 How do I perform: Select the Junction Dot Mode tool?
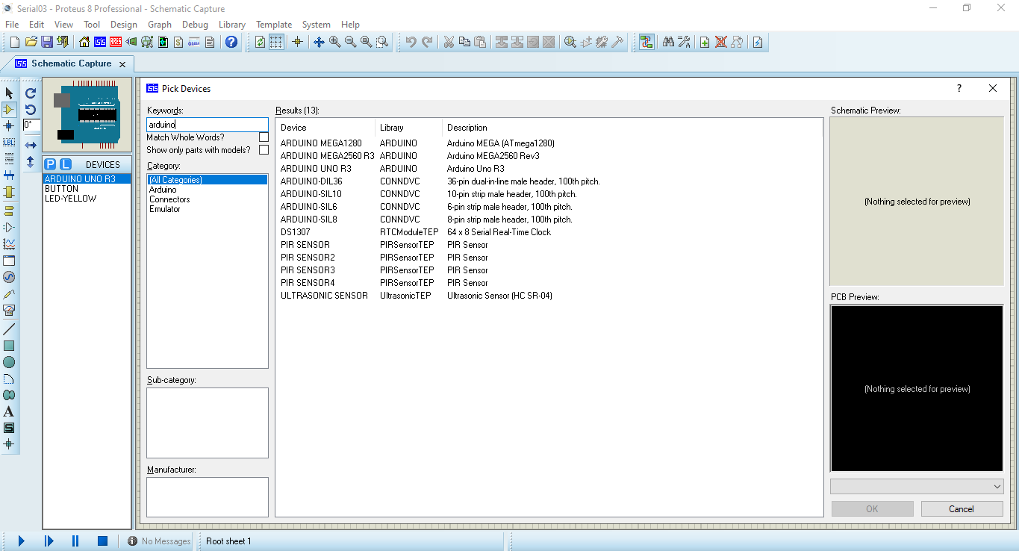[x=9, y=125]
